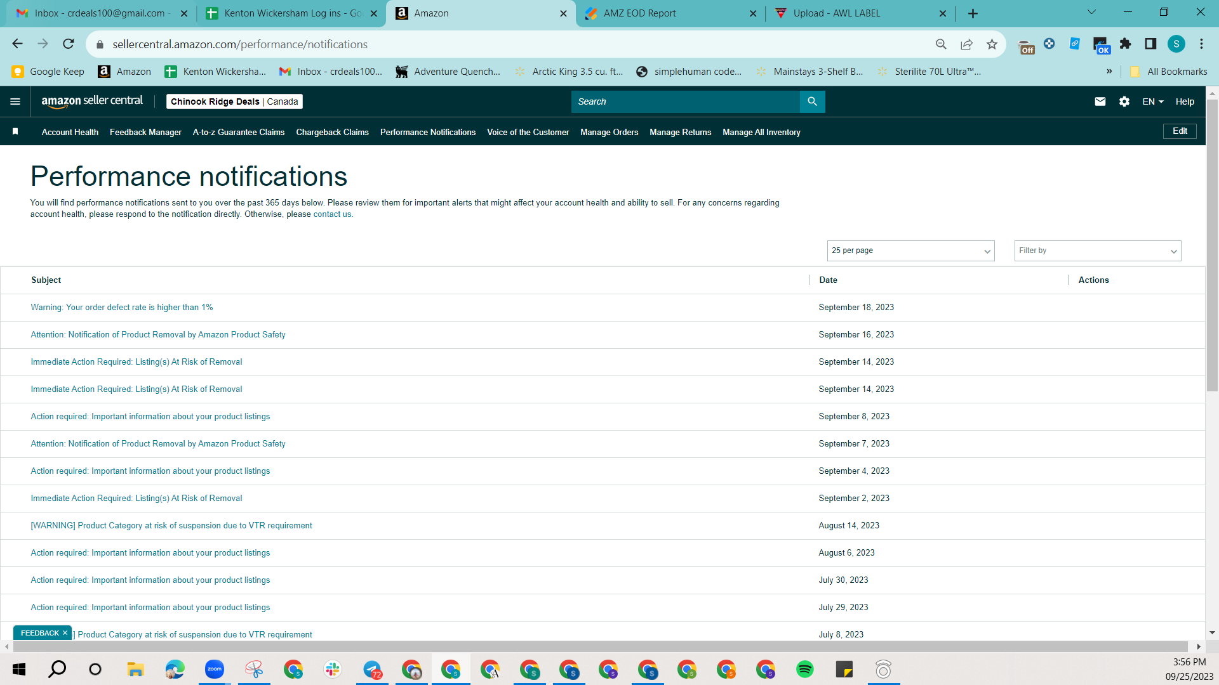Open Windows taskbar search
The image size is (1219, 685).
(x=57, y=669)
